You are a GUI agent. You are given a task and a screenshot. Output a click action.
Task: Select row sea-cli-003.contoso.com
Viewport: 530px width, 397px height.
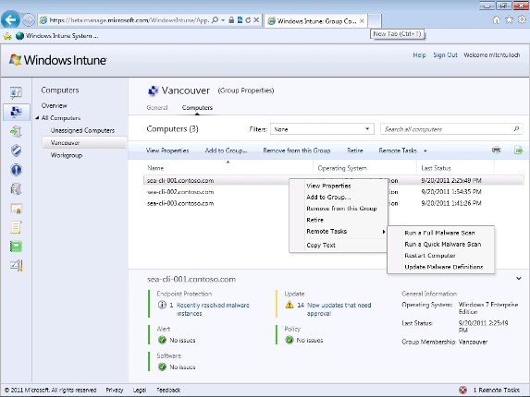pyautogui.click(x=333, y=203)
